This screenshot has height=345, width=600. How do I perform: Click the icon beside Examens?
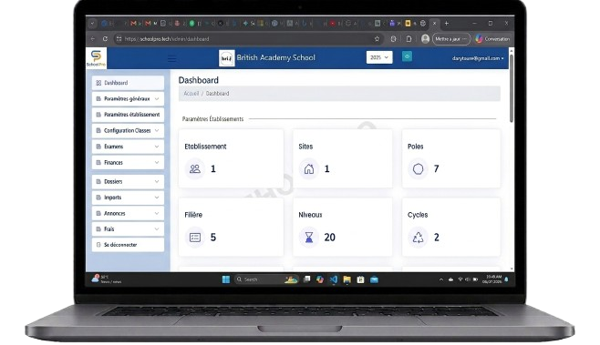tap(98, 147)
